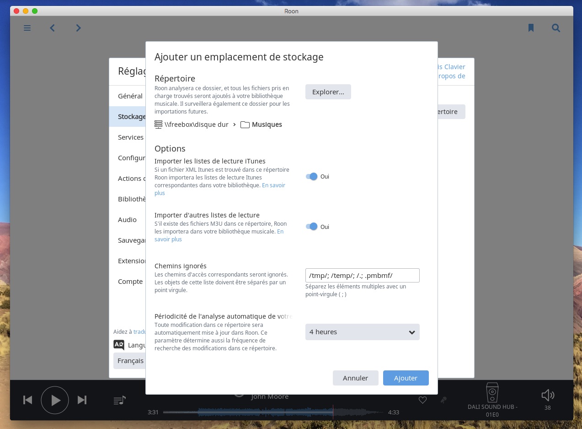Click the John Moore artist name
582x429 pixels.
pos(270,396)
